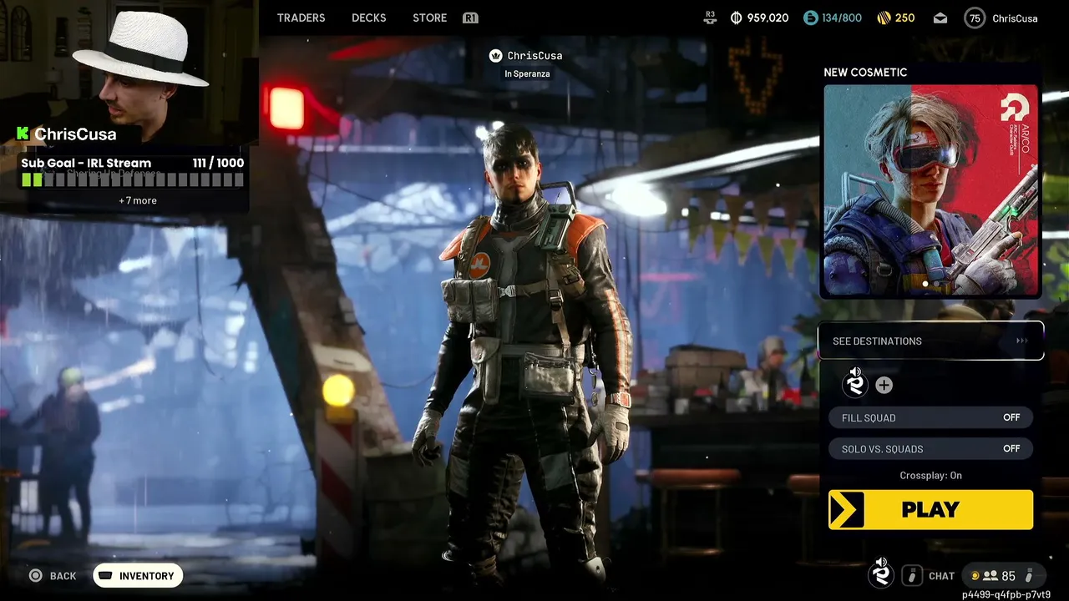Expand destinations with the triple-arrow chevrons
The width and height of the screenshot is (1069, 601).
click(x=1021, y=341)
